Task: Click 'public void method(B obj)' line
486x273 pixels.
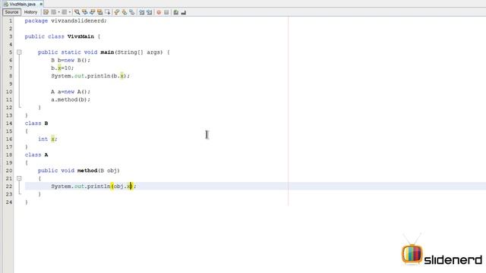Action: click(x=79, y=171)
